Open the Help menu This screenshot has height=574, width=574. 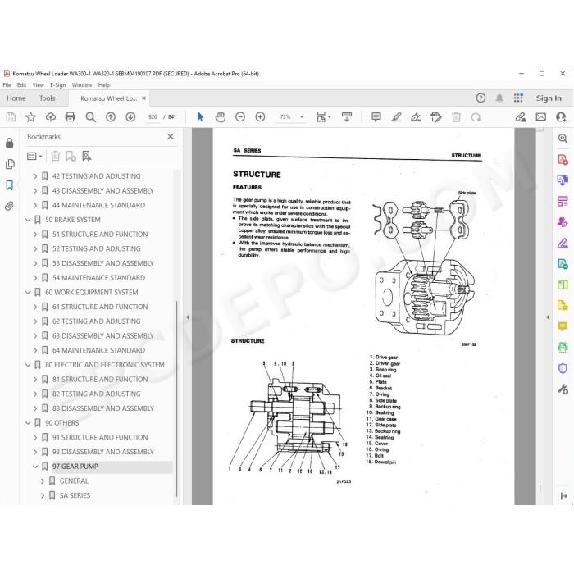pyautogui.click(x=104, y=85)
